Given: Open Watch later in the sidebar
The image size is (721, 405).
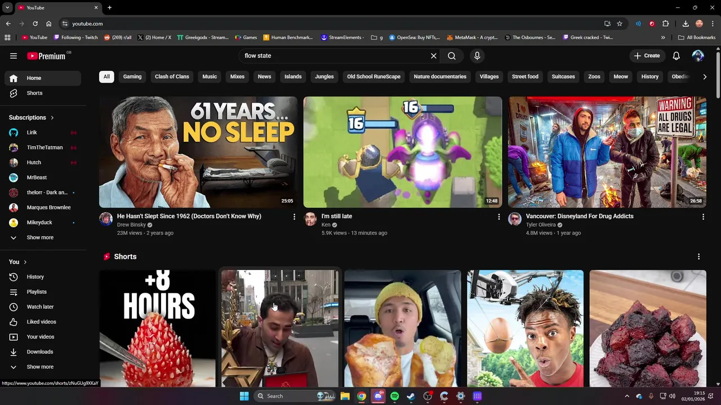Looking at the screenshot, I should coord(43,307).
